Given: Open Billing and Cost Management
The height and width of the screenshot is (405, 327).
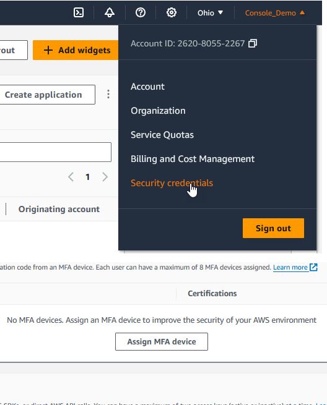Looking at the screenshot, I should click(x=193, y=159).
